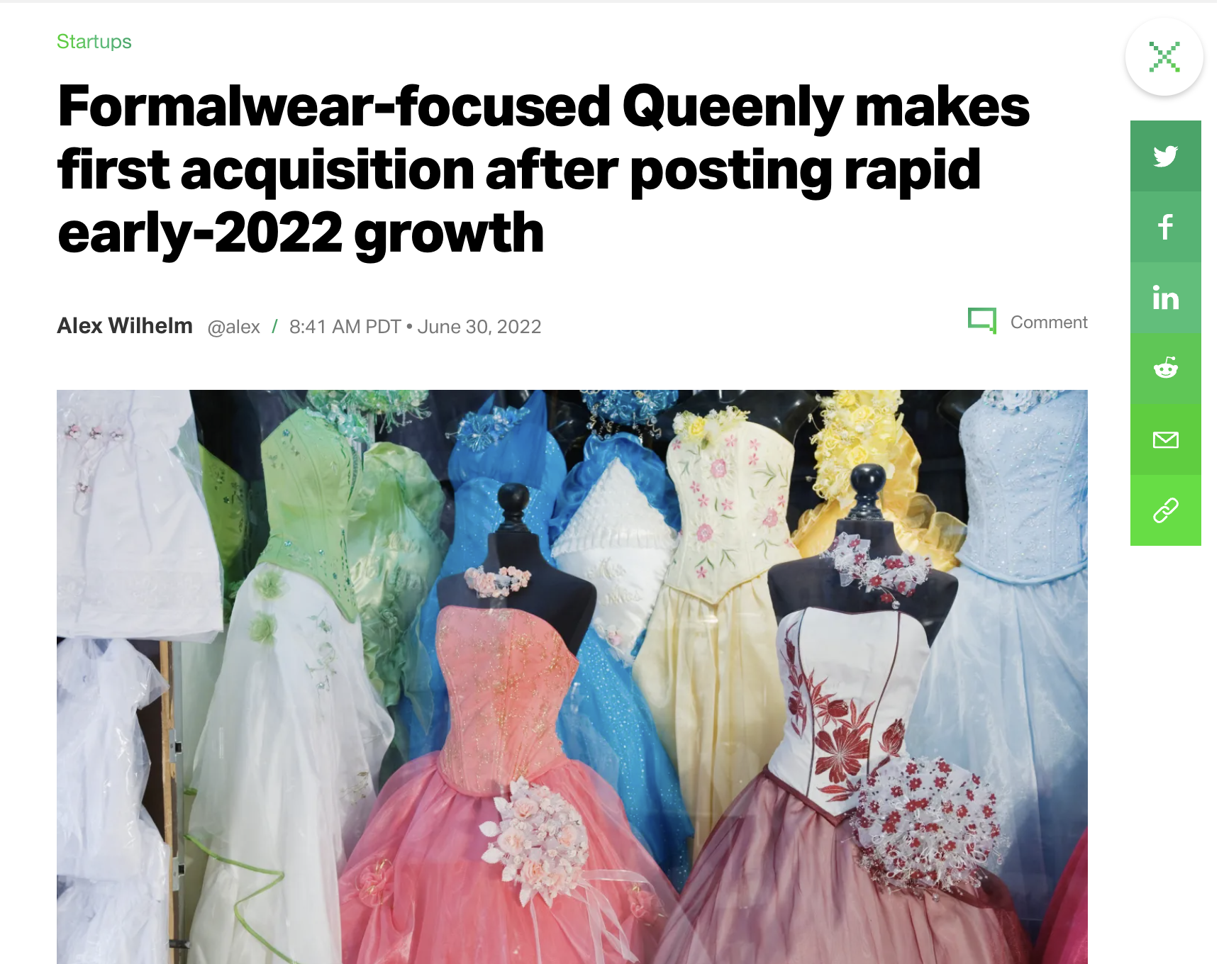Share the article via email icon
Viewport: 1224px width, 964px height.
(1165, 439)
